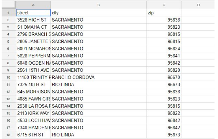This screenshot has width=218, height=139.
Task: Click empty cell D1
Action: (x=198, y=13)
